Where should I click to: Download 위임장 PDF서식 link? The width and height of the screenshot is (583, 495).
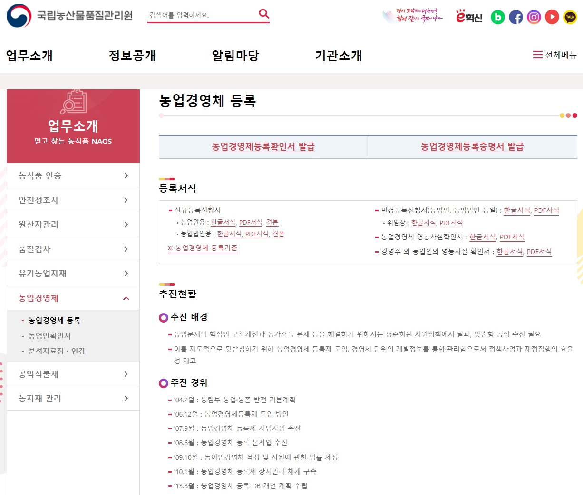(451, 223)
